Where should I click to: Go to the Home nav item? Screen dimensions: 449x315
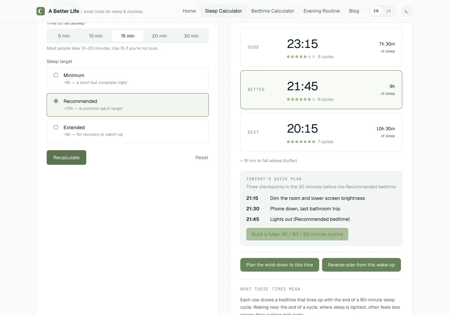coord(189,11)
